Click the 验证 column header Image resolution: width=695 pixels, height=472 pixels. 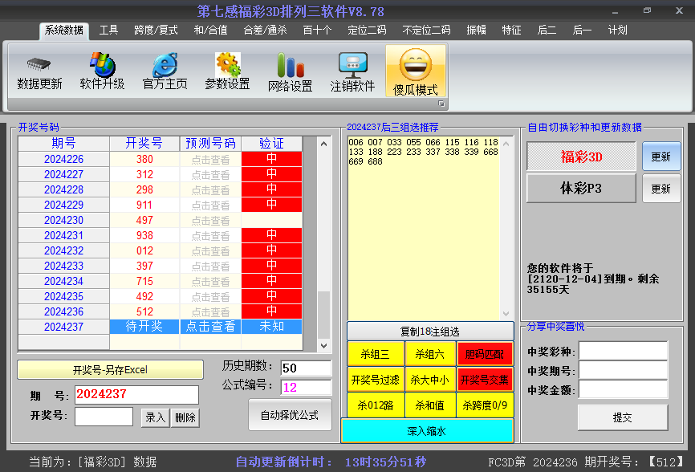pos(272,143)
